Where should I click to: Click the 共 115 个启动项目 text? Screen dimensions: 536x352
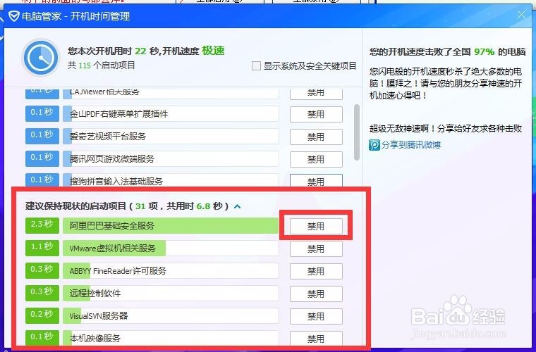(101, 65)
